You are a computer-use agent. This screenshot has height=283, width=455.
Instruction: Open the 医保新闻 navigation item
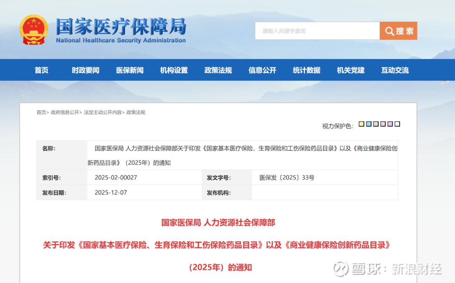(130, 70)
